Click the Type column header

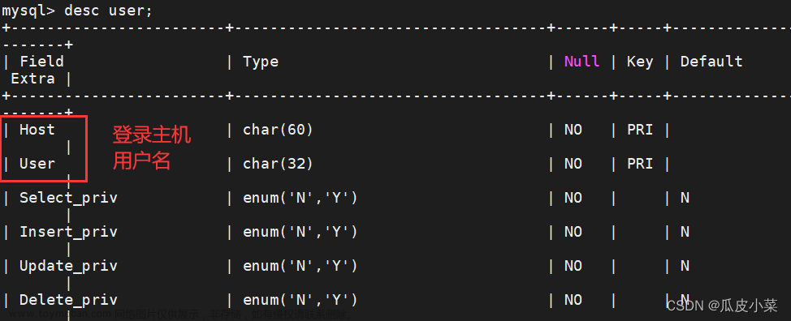tap(261, 62)
